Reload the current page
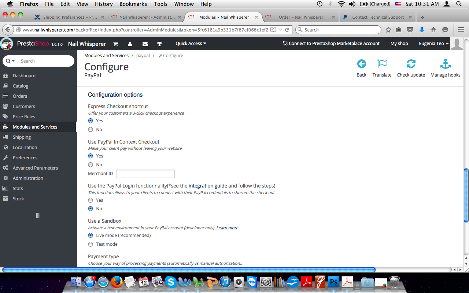 [287, 30]
